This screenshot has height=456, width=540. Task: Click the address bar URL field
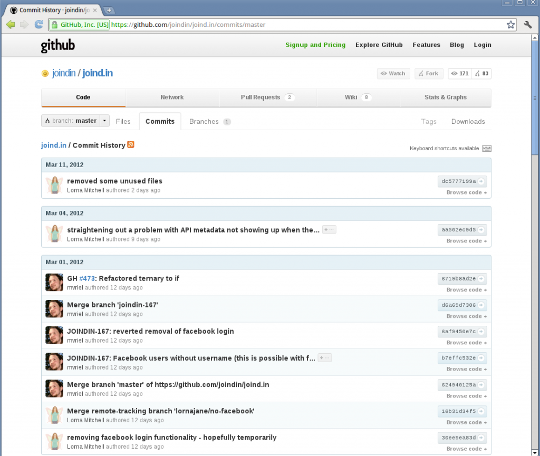click(x=283, y=25)
